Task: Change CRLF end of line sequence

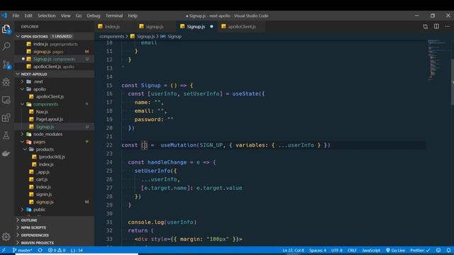Action: pos(352,250)
